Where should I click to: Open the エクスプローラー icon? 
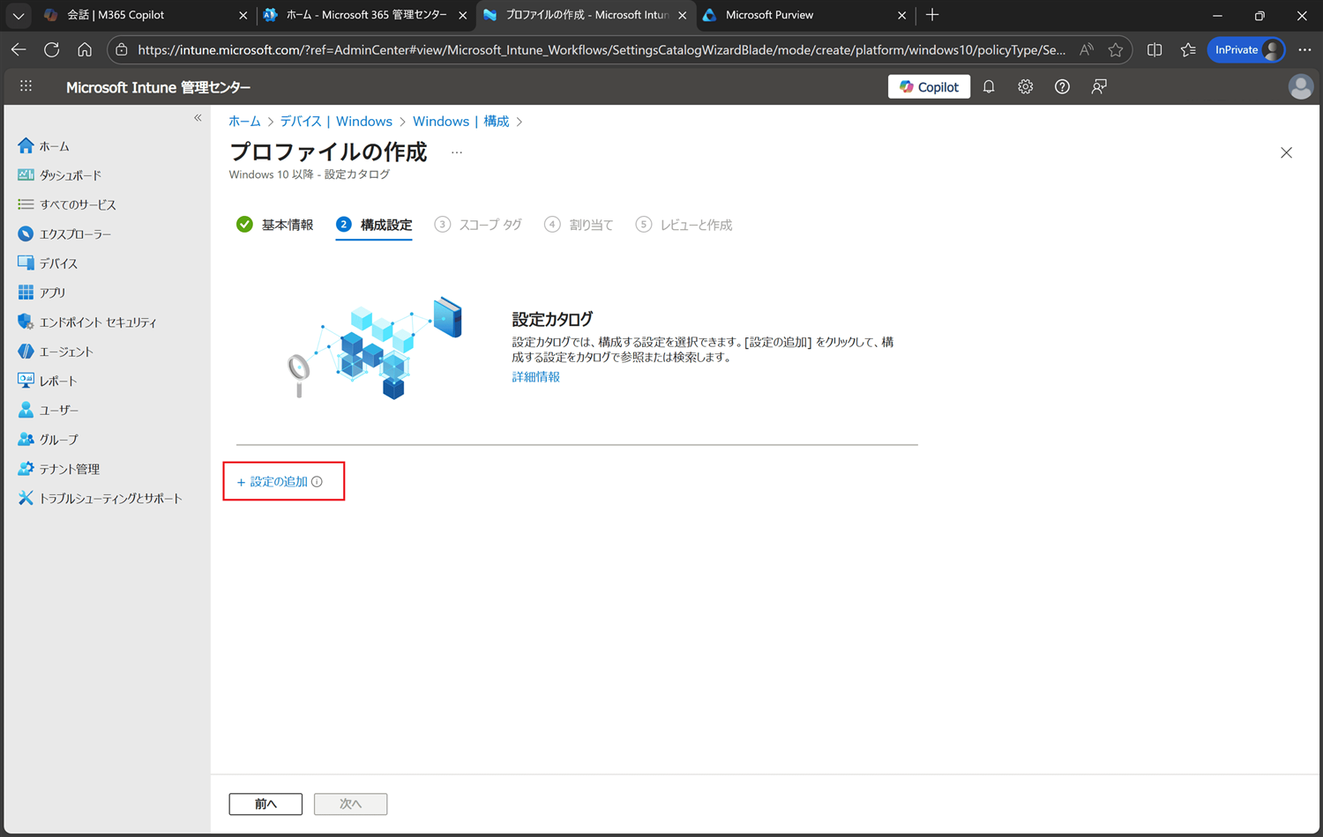click(26, 233)
